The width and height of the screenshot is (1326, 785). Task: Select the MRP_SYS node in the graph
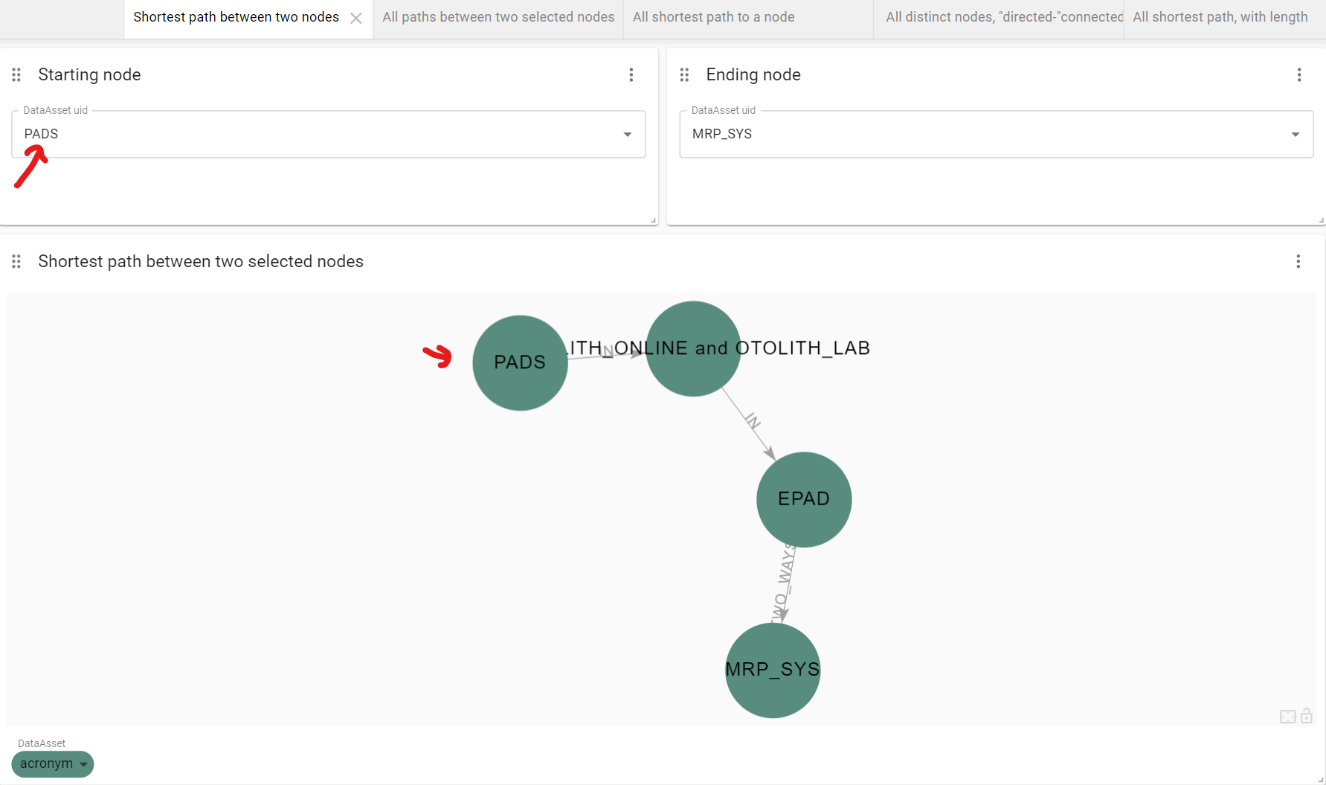(772, 670)
